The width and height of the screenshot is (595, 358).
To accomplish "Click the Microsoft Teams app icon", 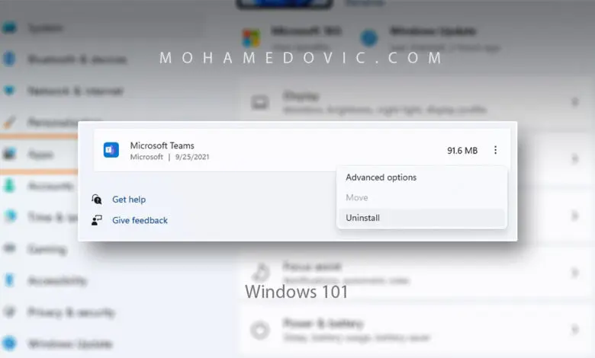I will (111, 150).
